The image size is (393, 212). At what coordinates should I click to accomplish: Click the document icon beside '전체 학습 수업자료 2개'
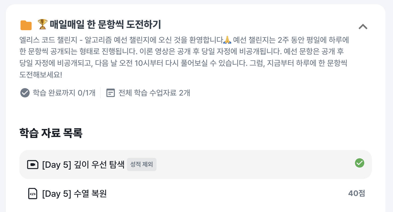coord(110,93)
